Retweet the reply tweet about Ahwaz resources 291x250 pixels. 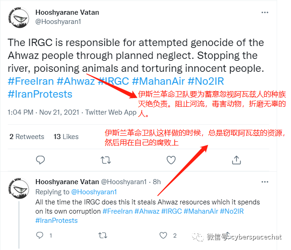(103, 235)
